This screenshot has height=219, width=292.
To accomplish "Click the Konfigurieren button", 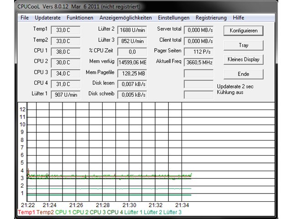I will tap(243, 31).
